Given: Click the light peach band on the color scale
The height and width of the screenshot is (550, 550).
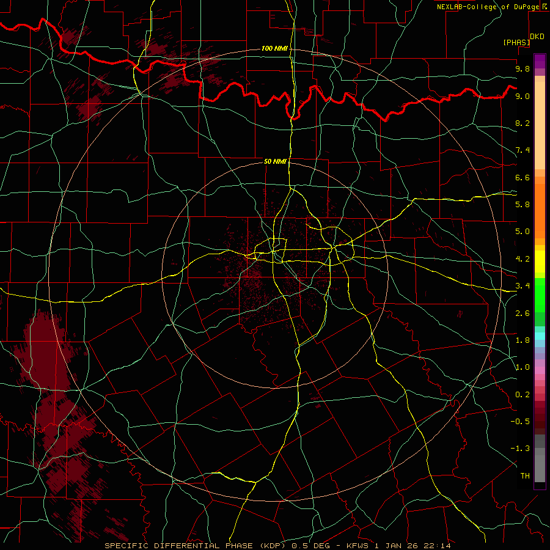Looking at the screenshot, I should (540, 125).
